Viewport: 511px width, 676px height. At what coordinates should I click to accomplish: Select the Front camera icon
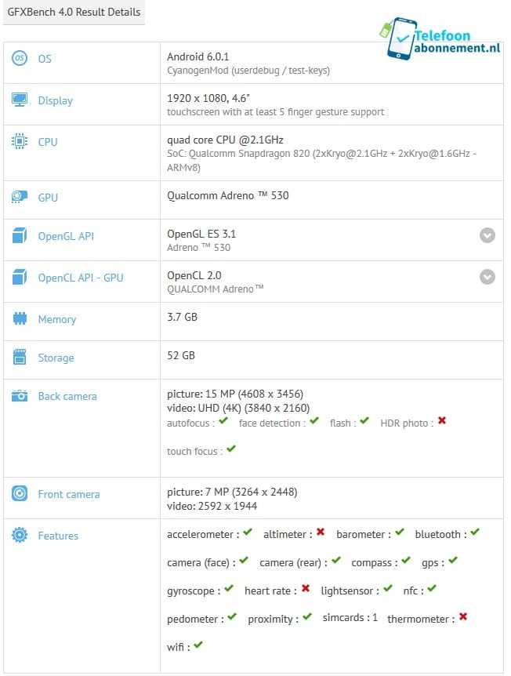click(x=20, y=494)
